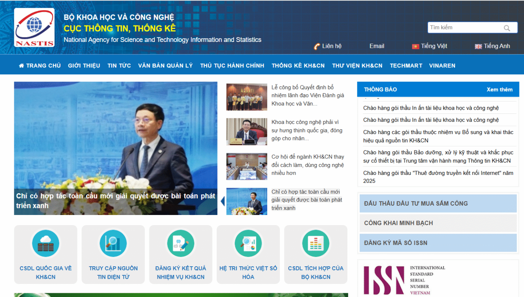Click Đăng ký kết quả nhiệm vụ icon

(180, 243)
